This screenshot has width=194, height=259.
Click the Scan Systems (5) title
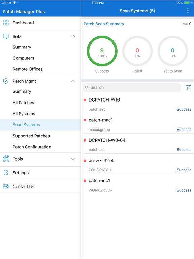(137, 11)
